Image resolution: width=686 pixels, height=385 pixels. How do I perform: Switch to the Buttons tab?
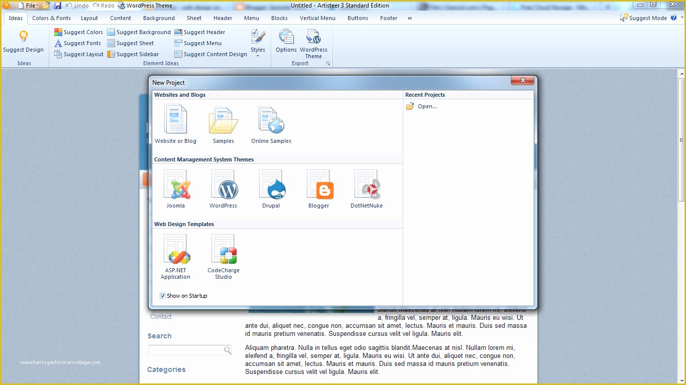358,18
